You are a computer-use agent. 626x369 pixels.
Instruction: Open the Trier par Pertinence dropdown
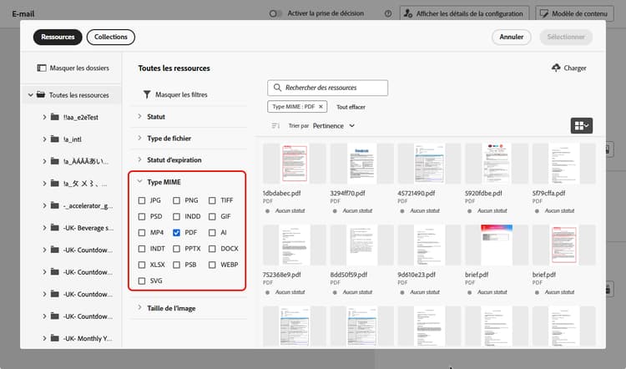click(x=334, y=126)
